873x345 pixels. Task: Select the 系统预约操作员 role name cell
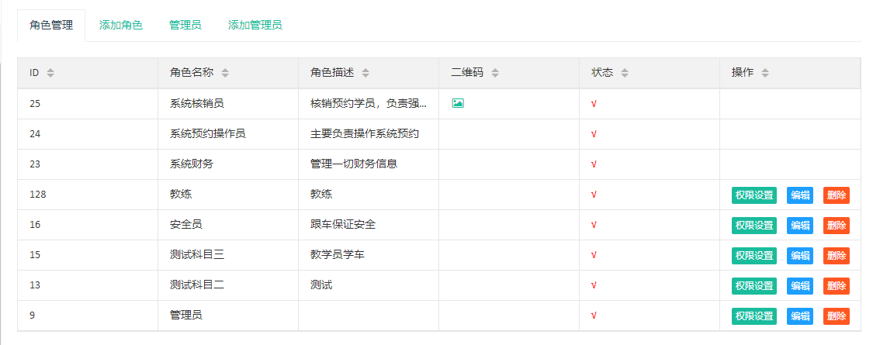click(207, 133)
